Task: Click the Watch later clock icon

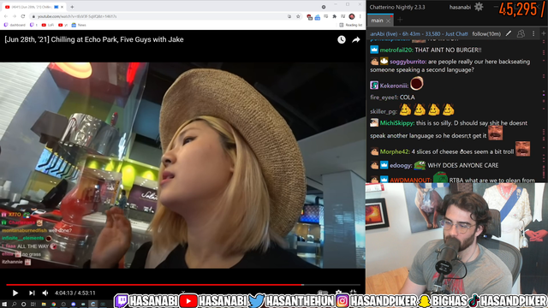Action: click(342, 40)
